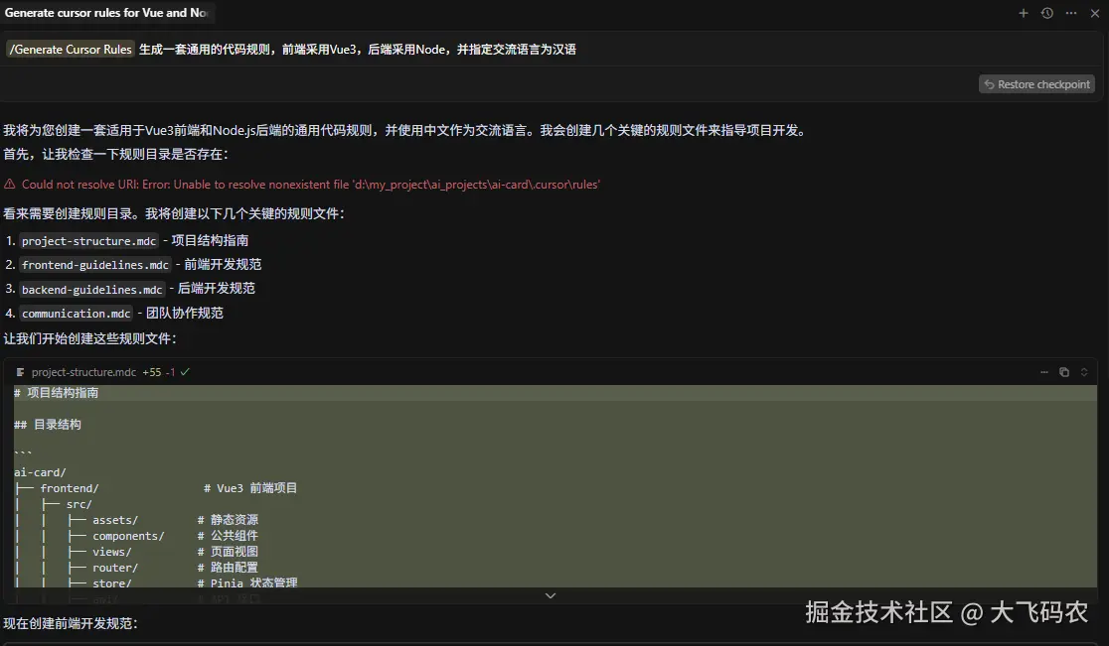Open project-structure.mdc from code block header
Image resolution: width=1109 pixels, height=646 pixels.
point(83,372)
